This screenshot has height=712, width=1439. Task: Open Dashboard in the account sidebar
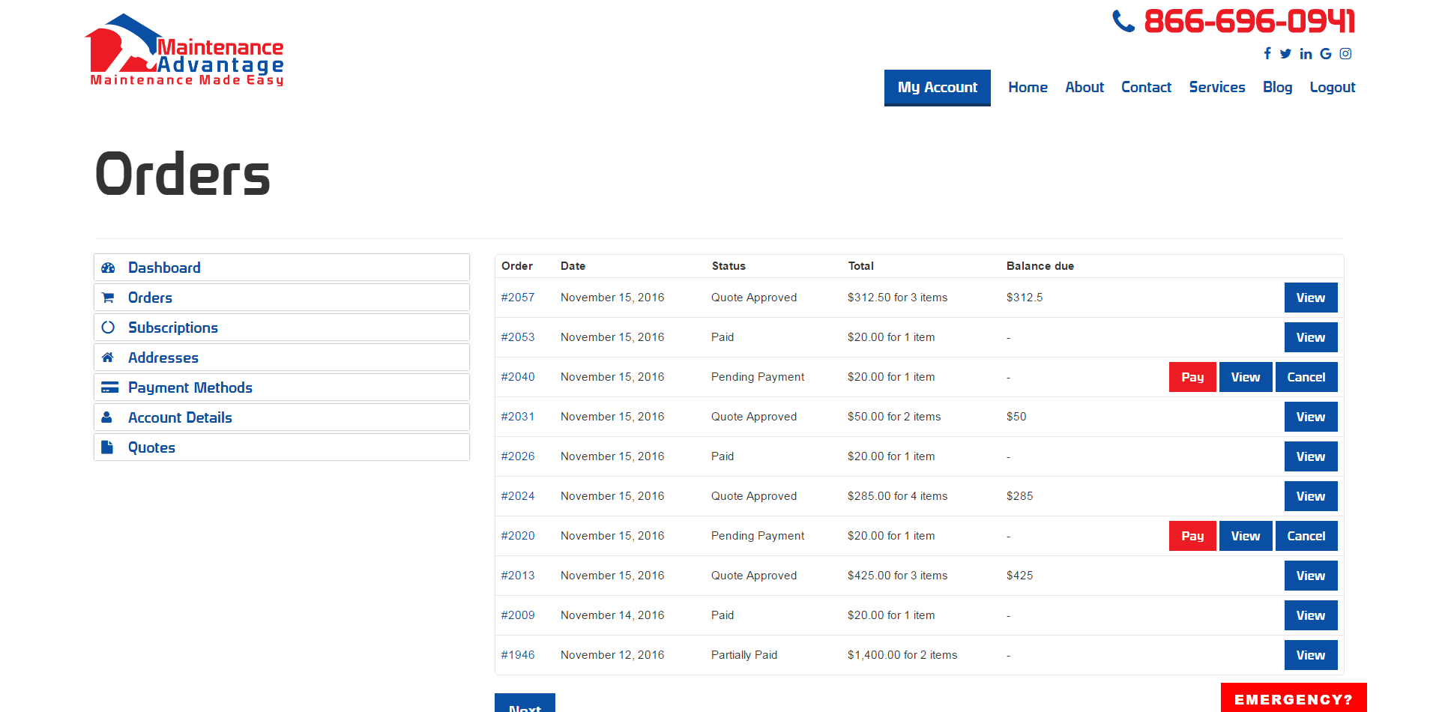tap(282, 268)
